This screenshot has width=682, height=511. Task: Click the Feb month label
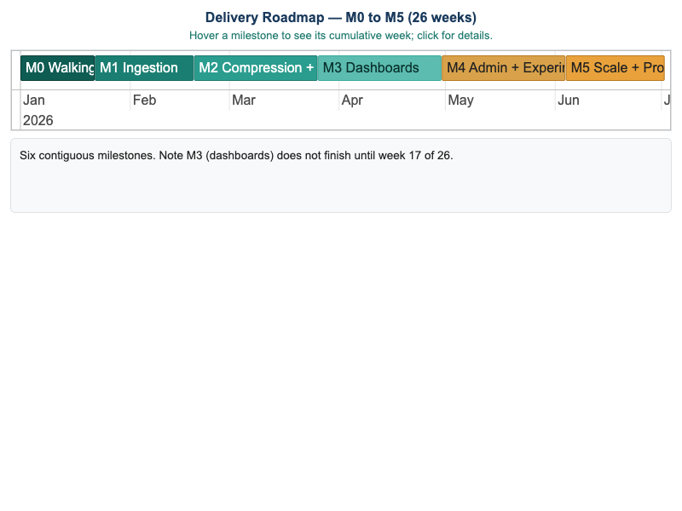(x=144, y=100)
